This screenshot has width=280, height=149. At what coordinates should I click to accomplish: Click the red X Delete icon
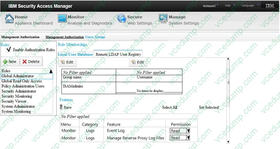[x=25, y=62]
